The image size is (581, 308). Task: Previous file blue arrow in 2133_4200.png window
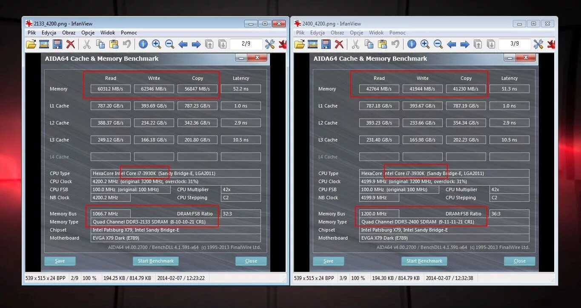click(x=183, y=44)
